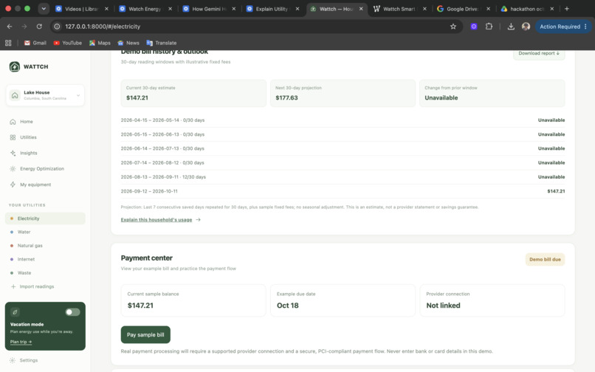Select the 2026-09-12 – 2026-10-11 bill row
Viewport: 595px width, 372px height.
point(343,191)
